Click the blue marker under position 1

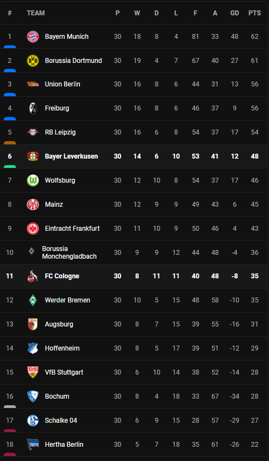(x=10, y=46)
